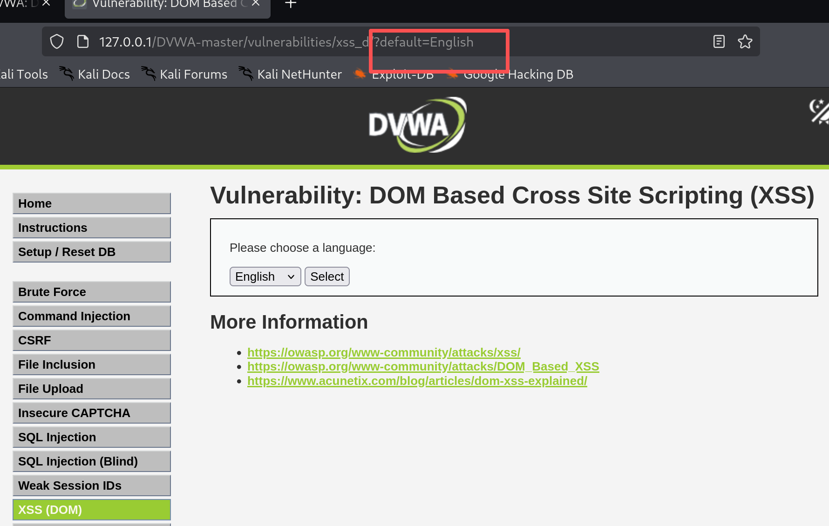Open Brute Force vulnerability page

pos(92,292)
